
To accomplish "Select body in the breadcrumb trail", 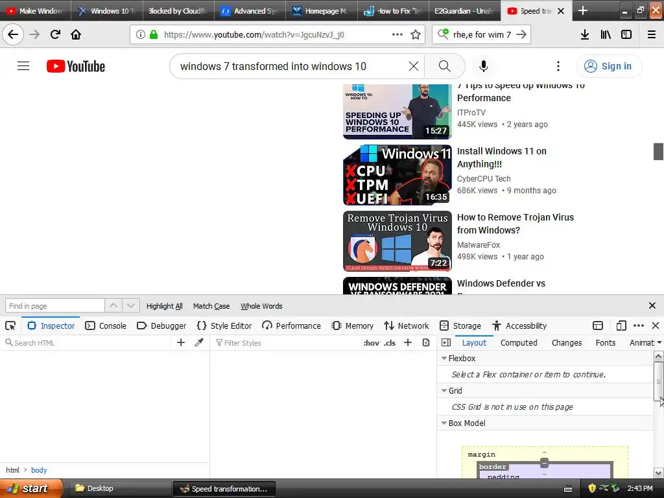I will coord(39,470).
